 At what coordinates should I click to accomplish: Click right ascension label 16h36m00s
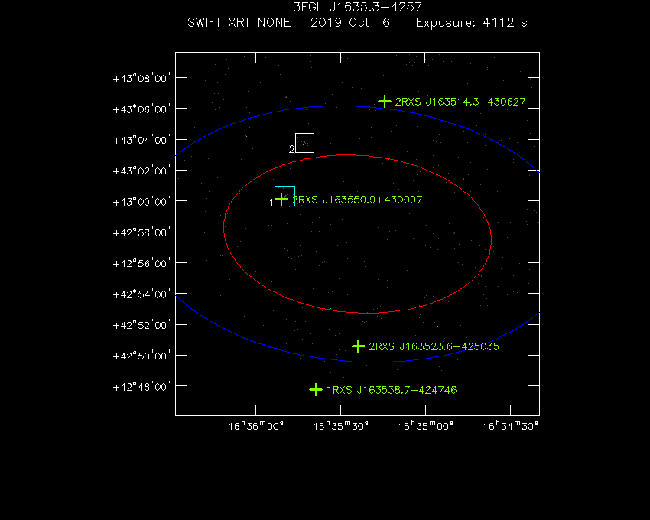click(255, 425)
